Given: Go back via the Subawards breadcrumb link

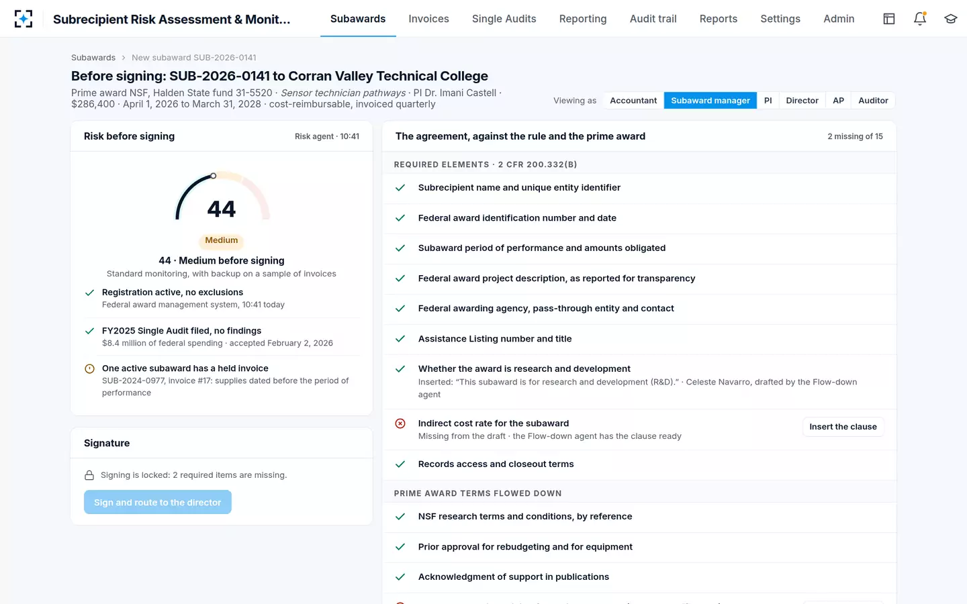Looking at the screenshot, I should pyautogui.click(x=93, y=58).
